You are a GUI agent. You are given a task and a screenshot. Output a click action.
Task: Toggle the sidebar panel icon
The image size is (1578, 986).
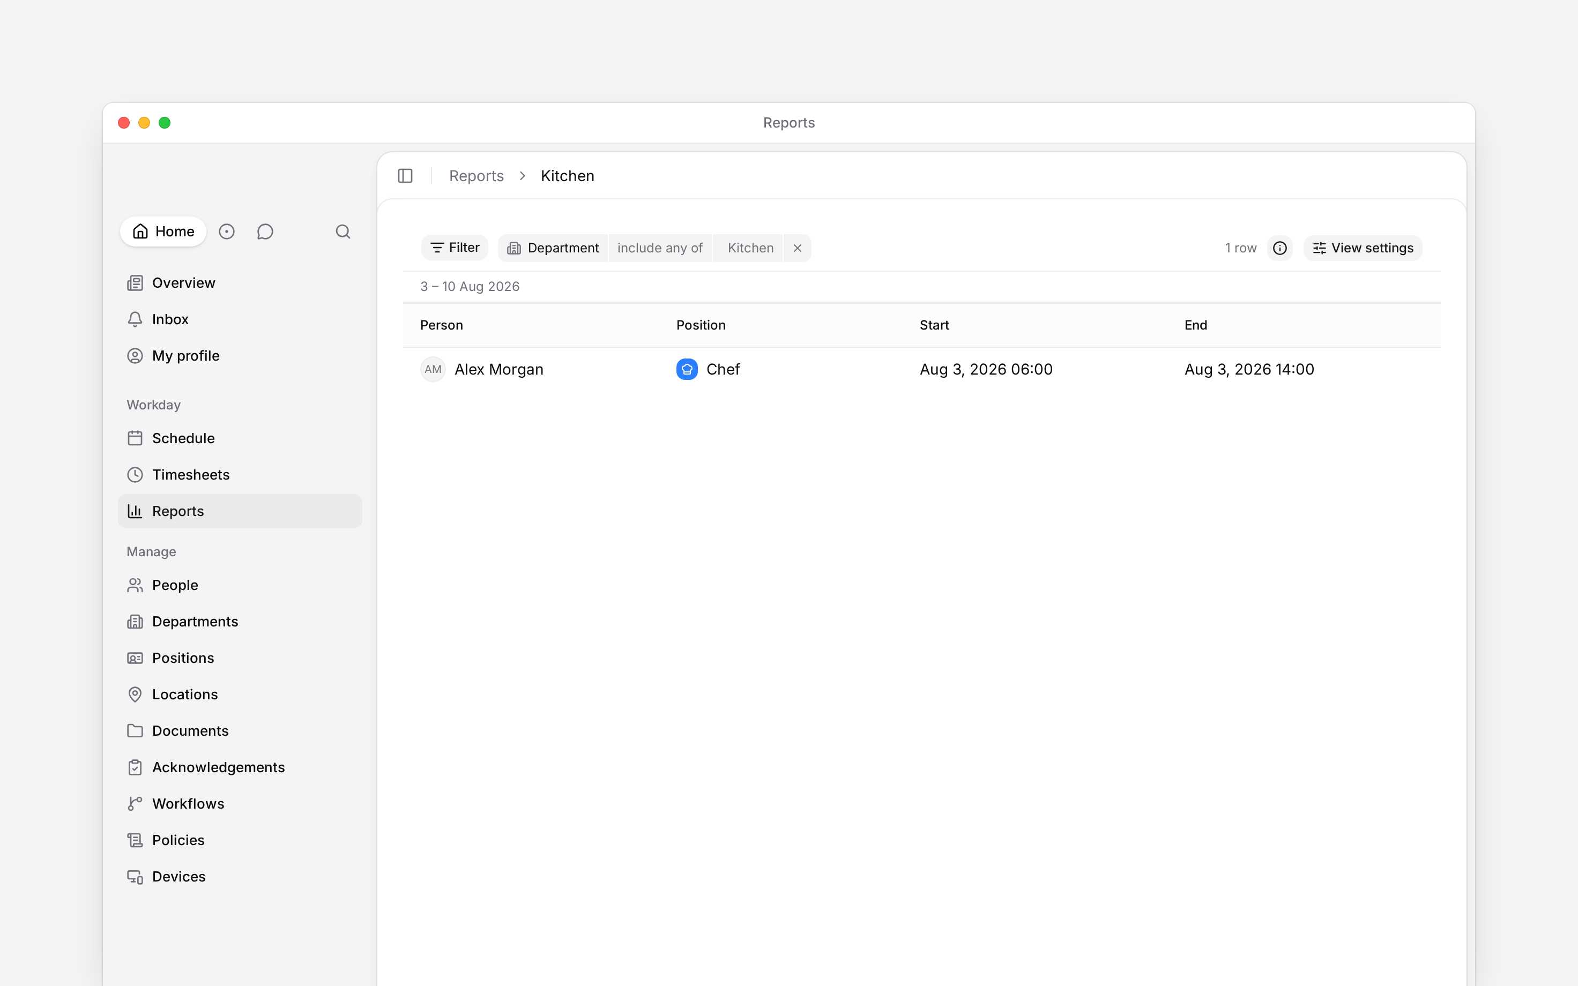pyautogui.click(x=405, y=176)
